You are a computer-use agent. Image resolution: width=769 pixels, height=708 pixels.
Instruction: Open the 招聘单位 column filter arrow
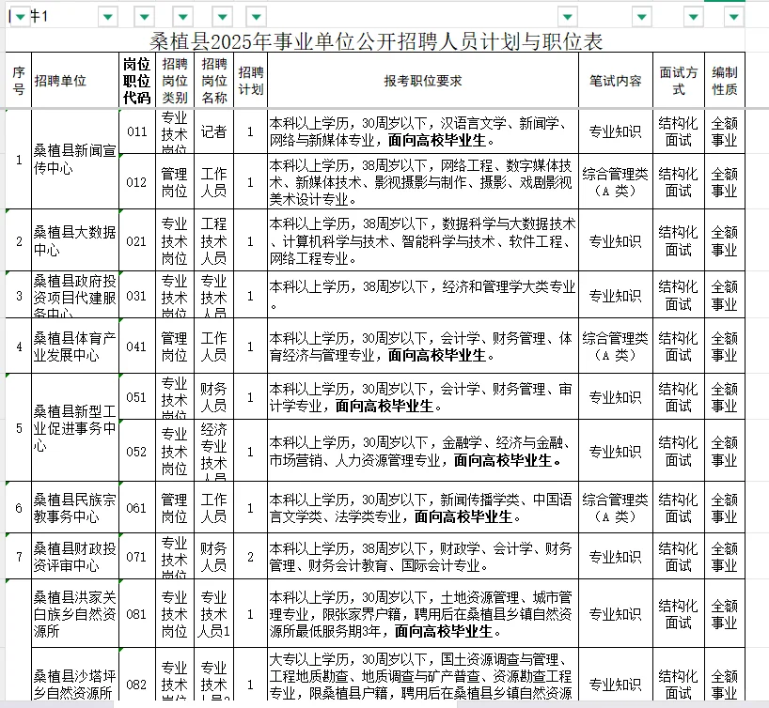point(108,16)
